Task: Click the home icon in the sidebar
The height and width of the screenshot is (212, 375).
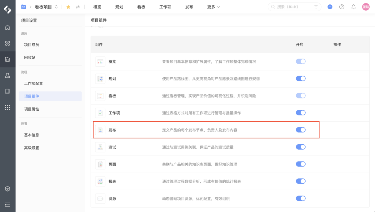Action: (x=7, y=27)
